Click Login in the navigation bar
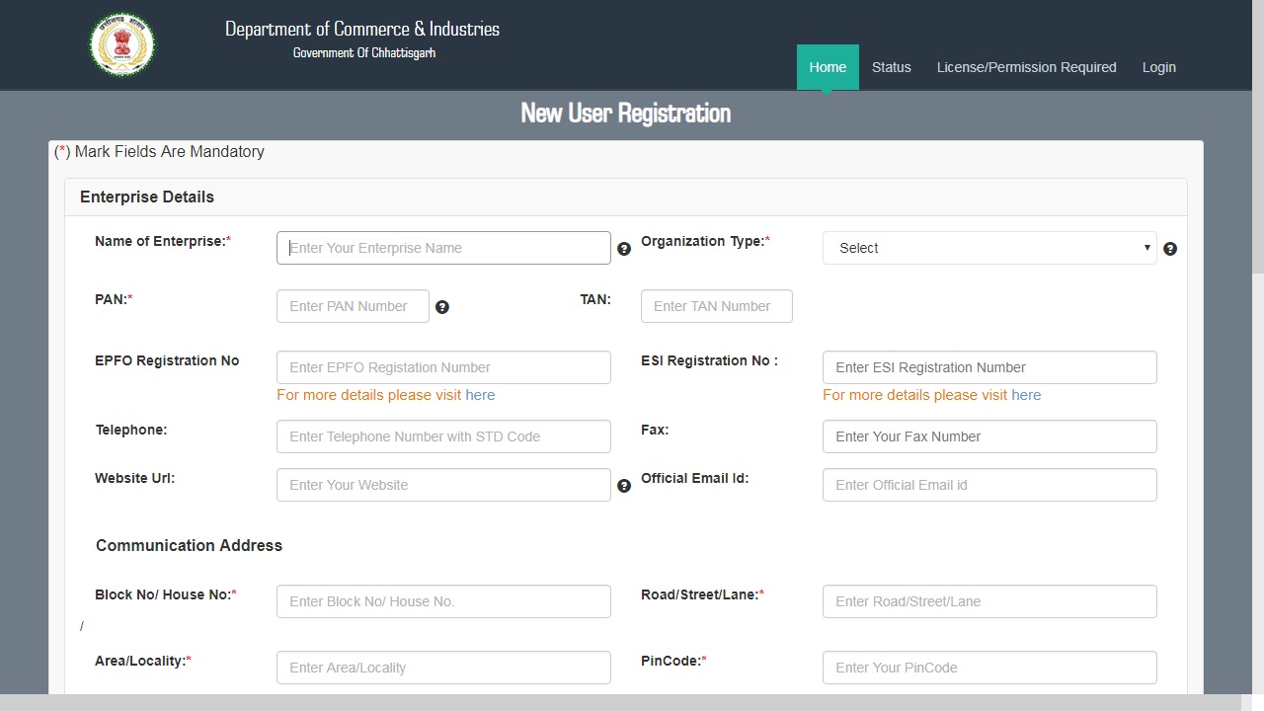The height and width of the screenshot is (711, 1264). [1158, 67]
